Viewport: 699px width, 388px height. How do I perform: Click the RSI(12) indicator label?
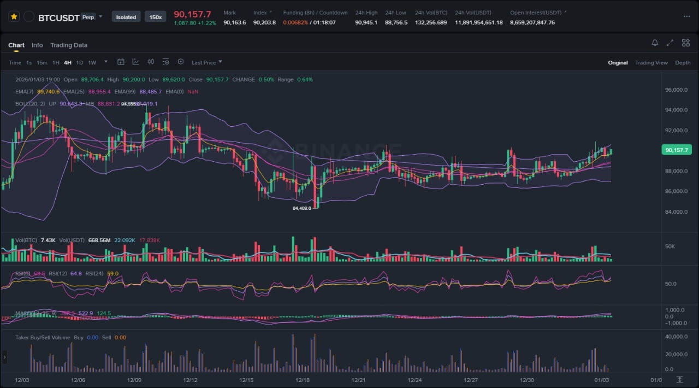[58, 273]
